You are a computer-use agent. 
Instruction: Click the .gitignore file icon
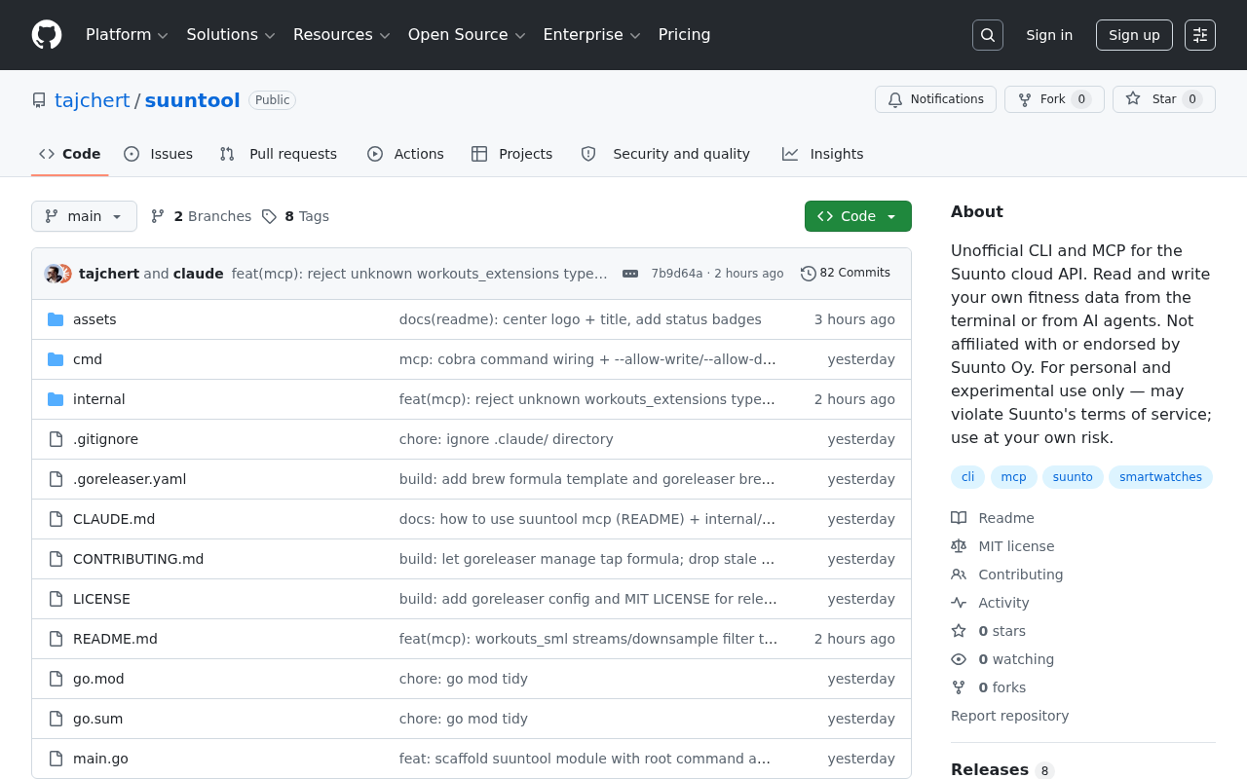click(56, 439)
